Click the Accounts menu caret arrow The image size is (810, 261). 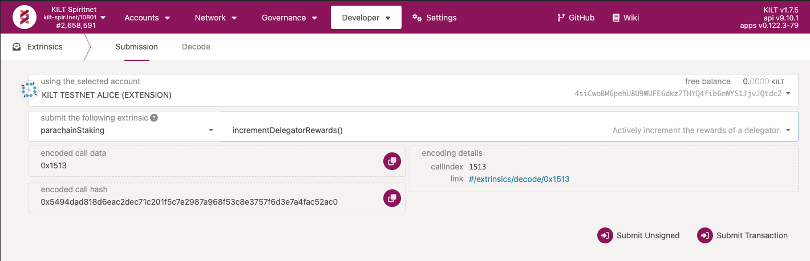coord(167,18)
